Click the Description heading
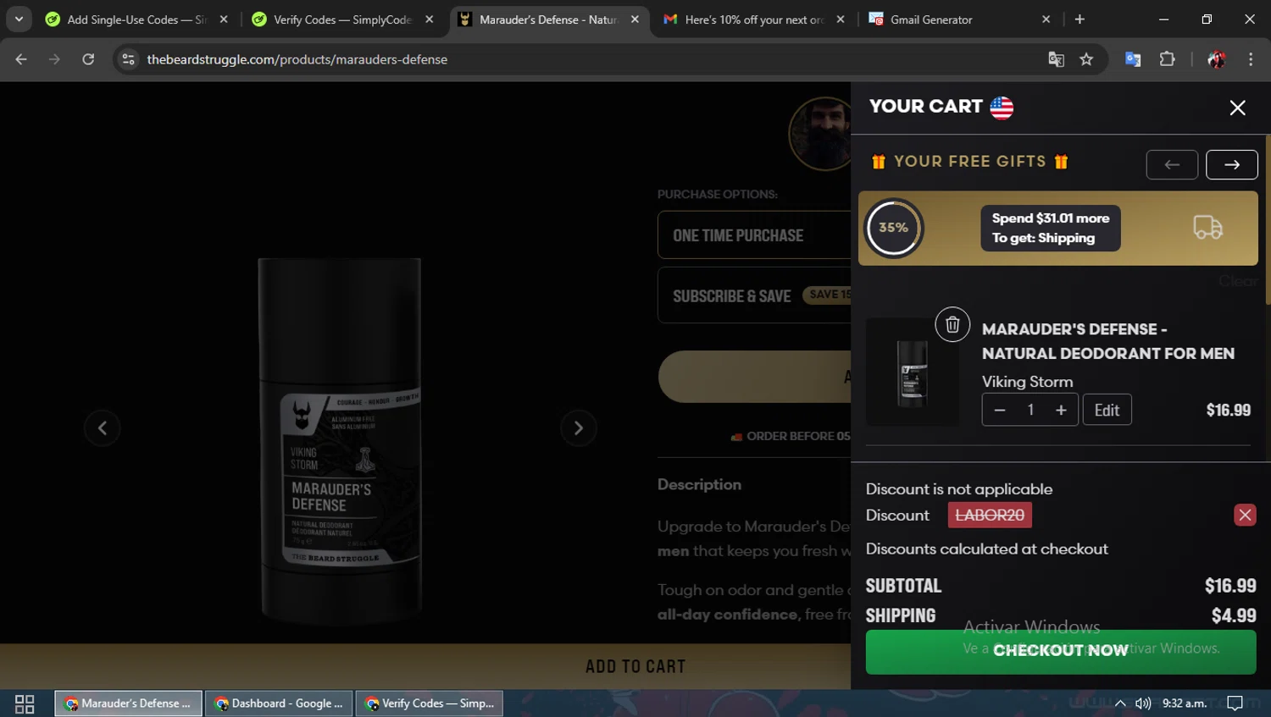The width and height of the screenshot is (1271, 717). [x=699, y=484]
